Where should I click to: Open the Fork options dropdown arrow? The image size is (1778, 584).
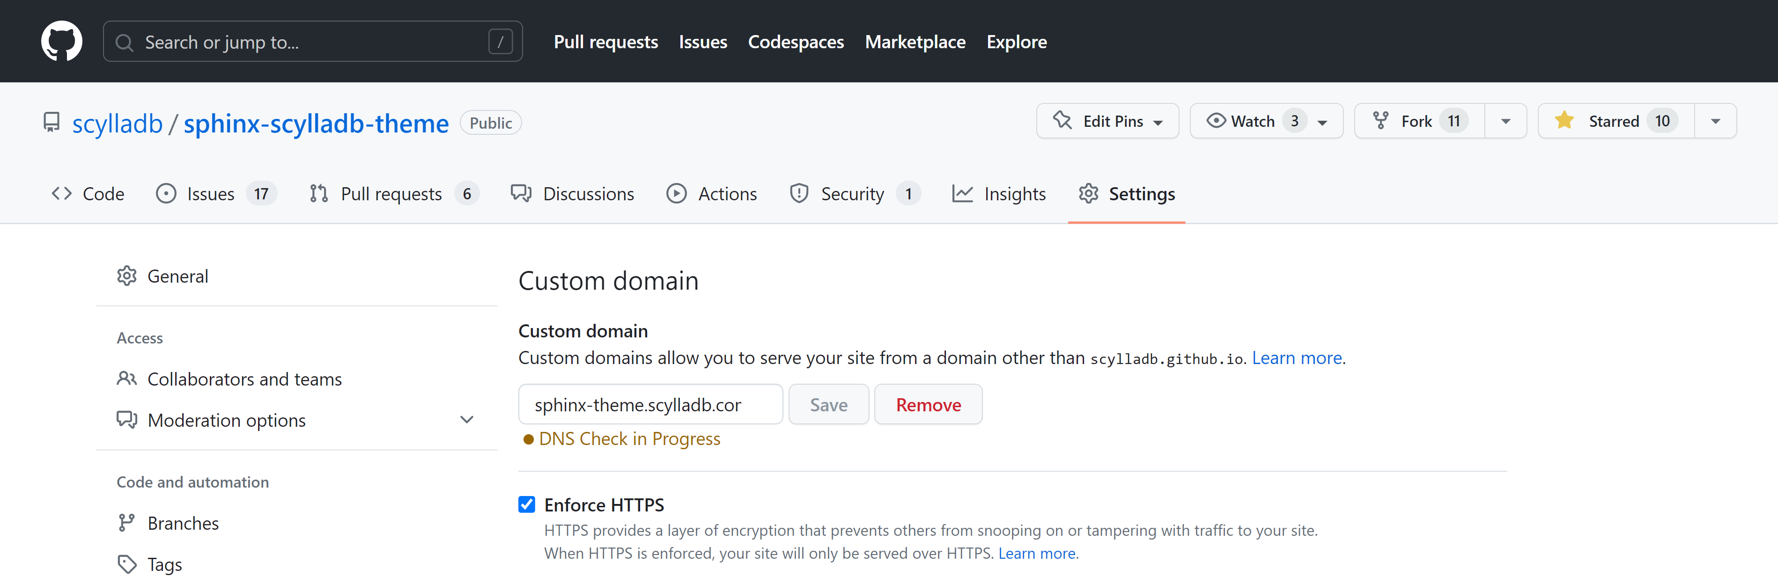coord(1505,121)
